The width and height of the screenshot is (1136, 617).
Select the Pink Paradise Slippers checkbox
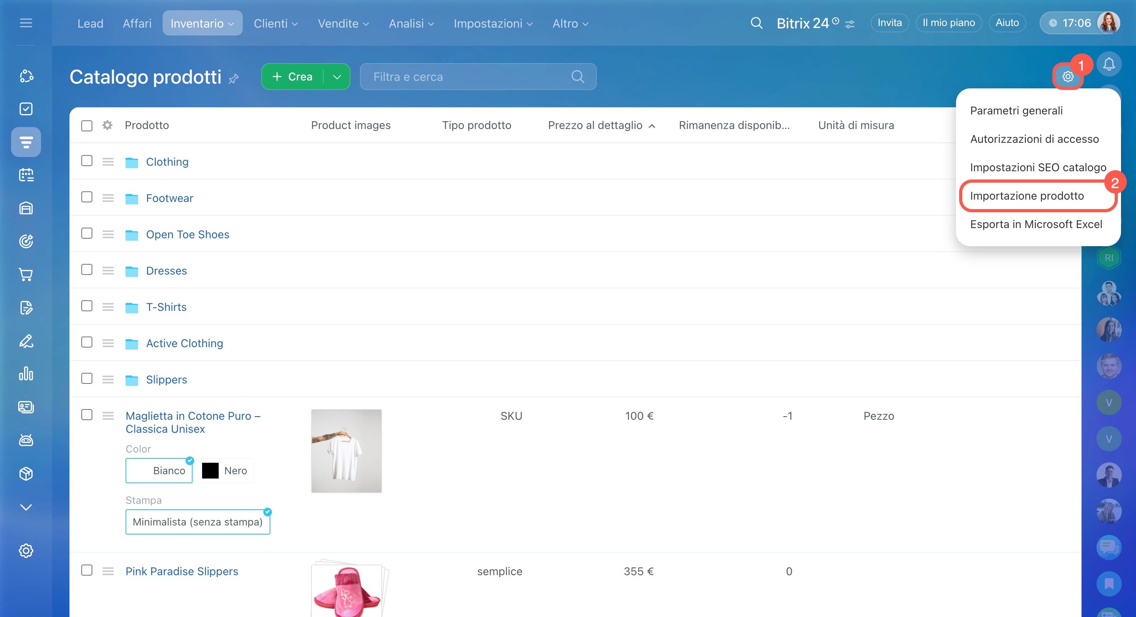87,570
